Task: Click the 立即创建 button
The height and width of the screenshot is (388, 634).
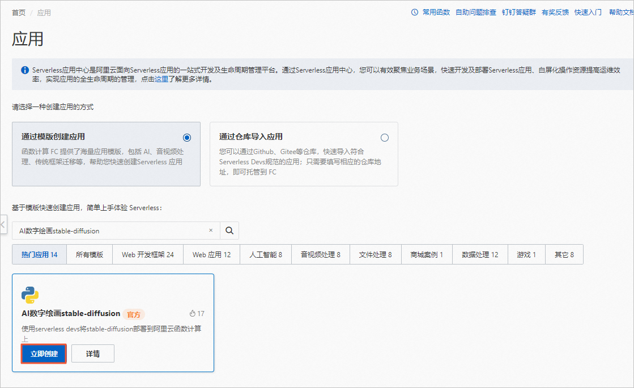Action: pos(44,353)
